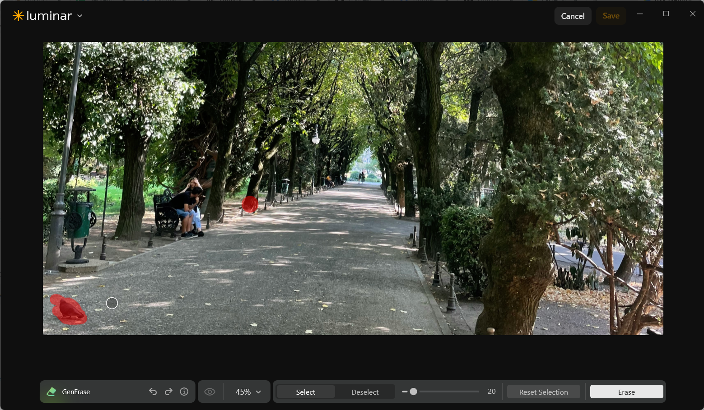This screenshot has height=410, width=704.
Task: Undo the last selection stroke
Action: pyautogui.click(x=153, y=392)
